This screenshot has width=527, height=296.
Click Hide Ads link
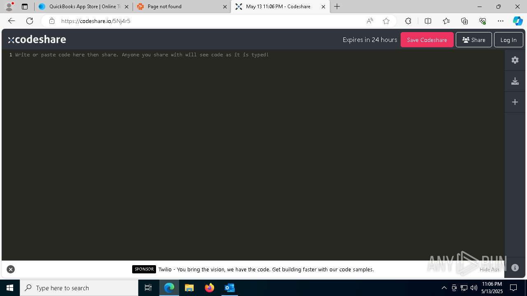coord(489,270)
